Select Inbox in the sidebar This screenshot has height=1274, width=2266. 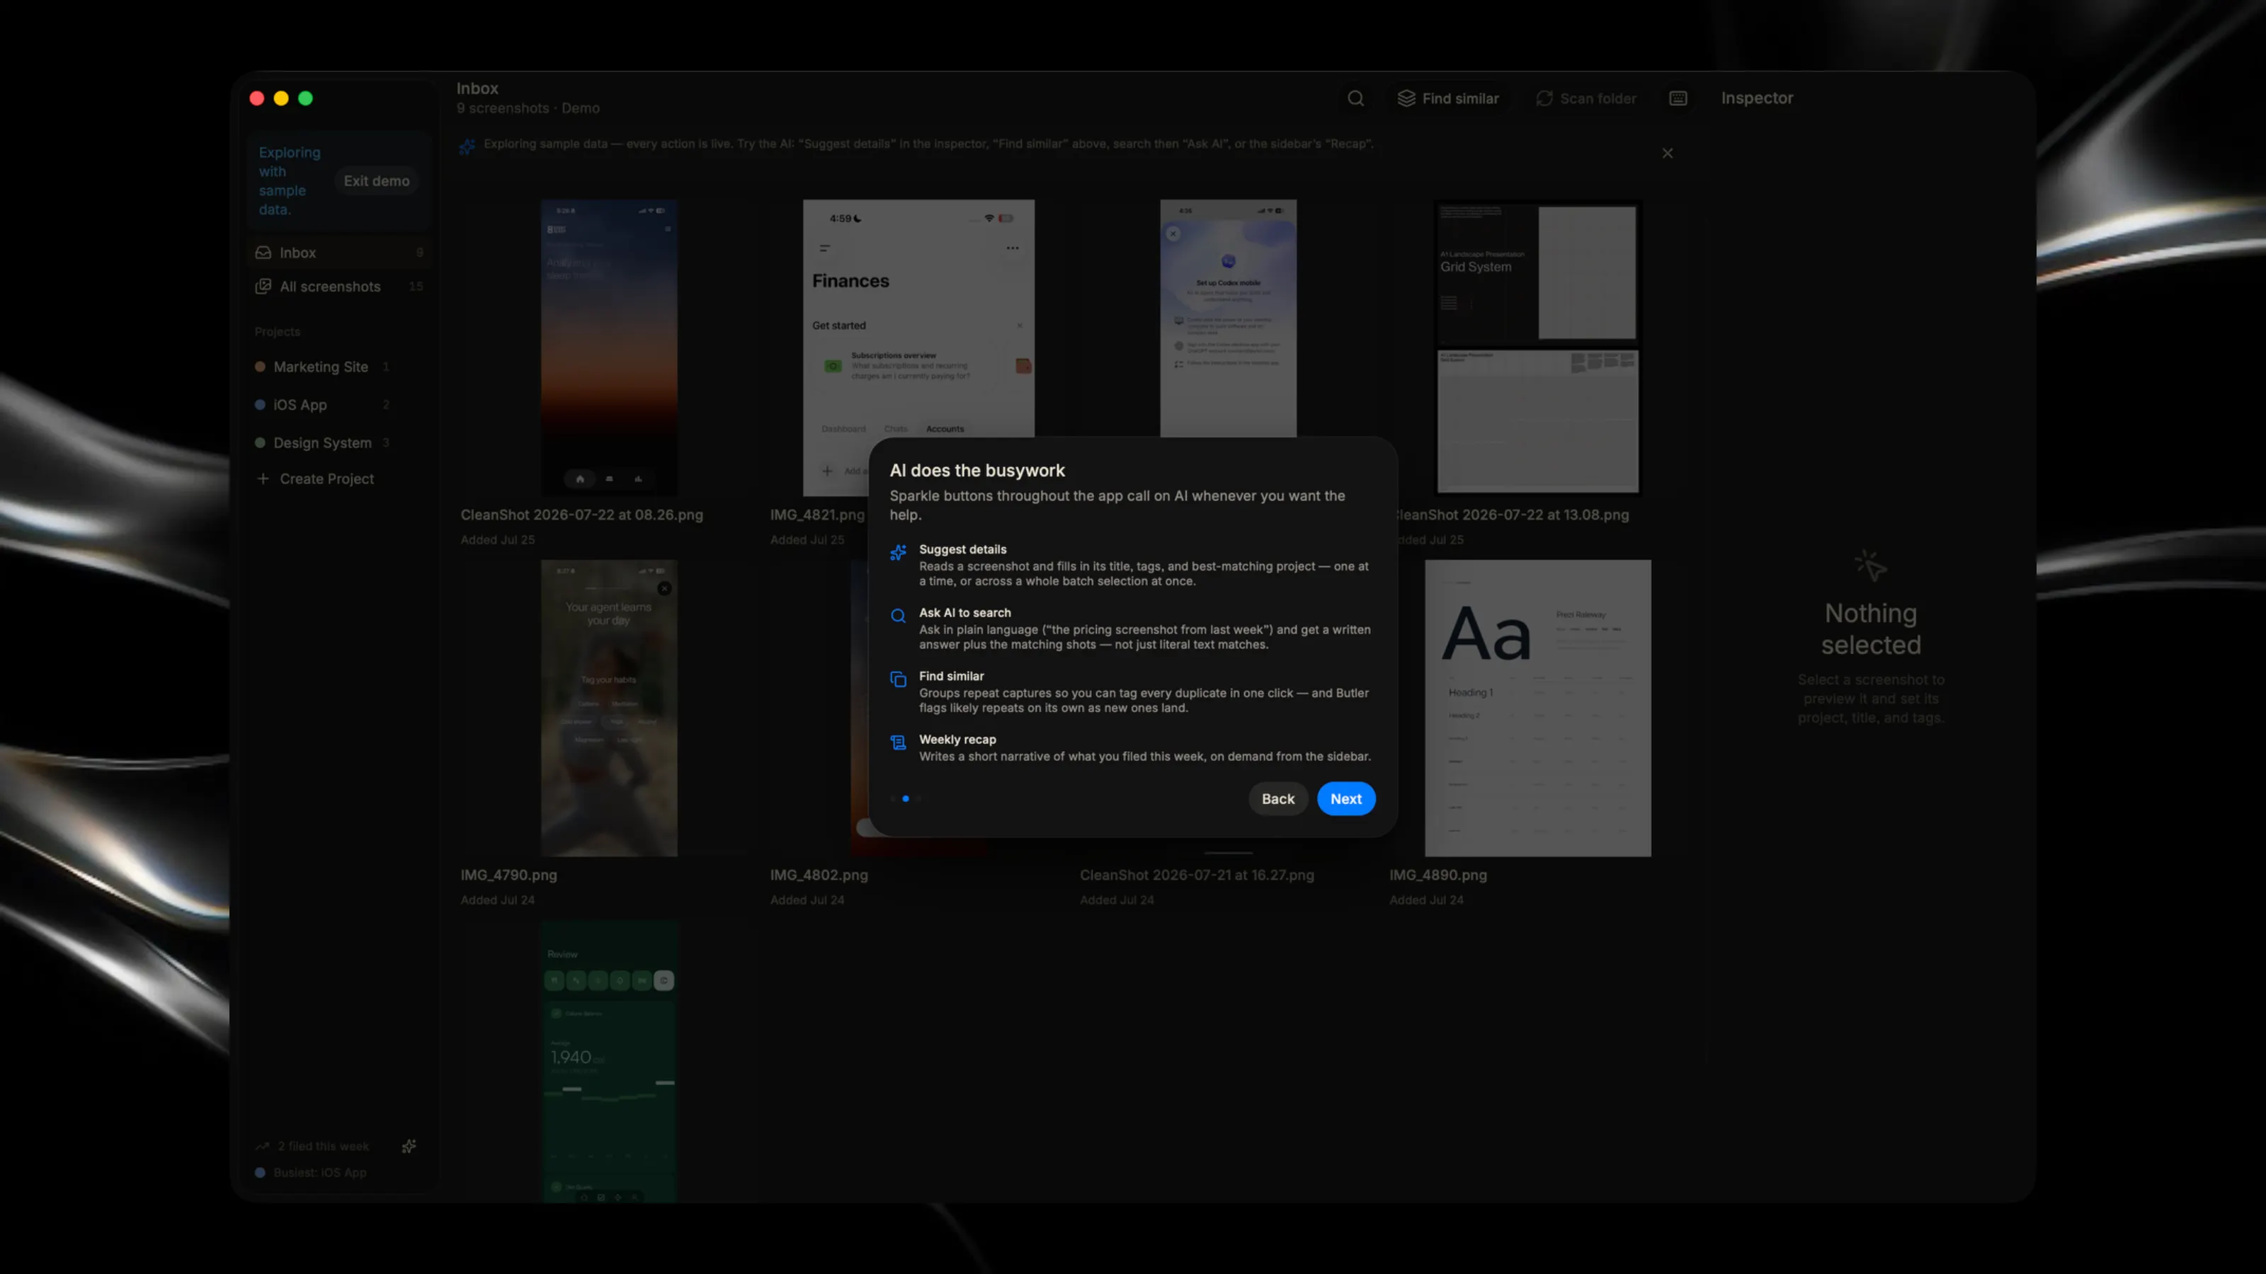340,253
